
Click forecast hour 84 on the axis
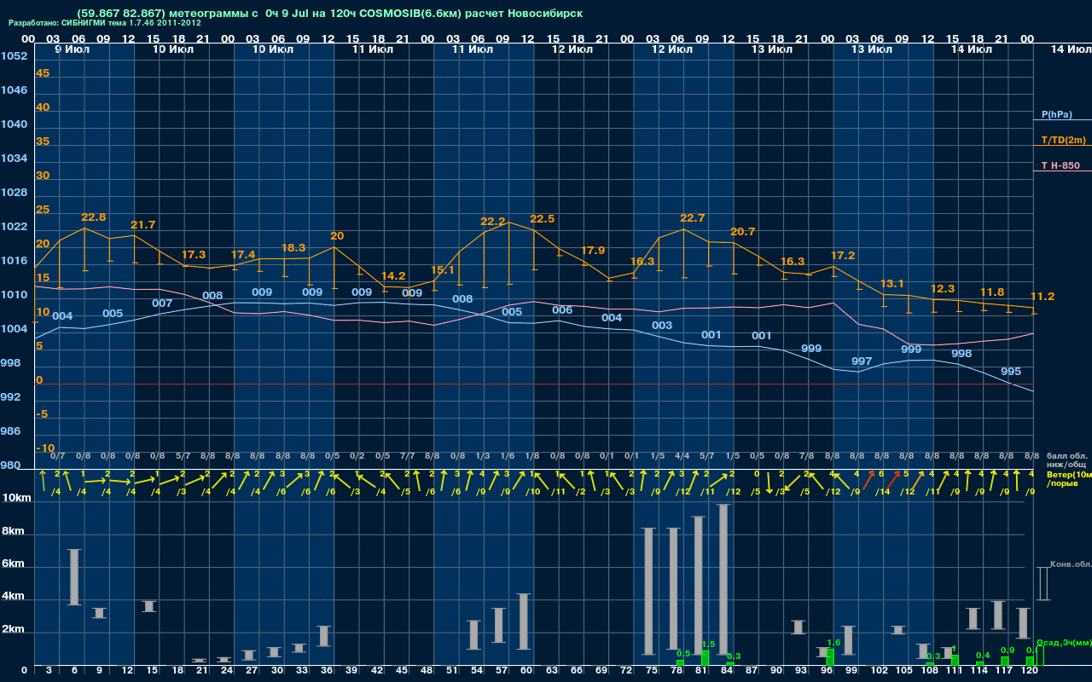(726, 672)
